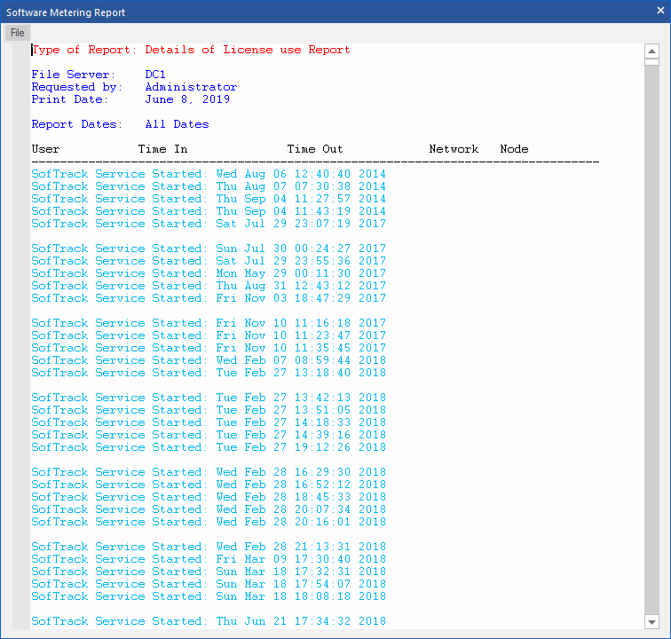Click the 'Time In' column header

click(162, 149)
